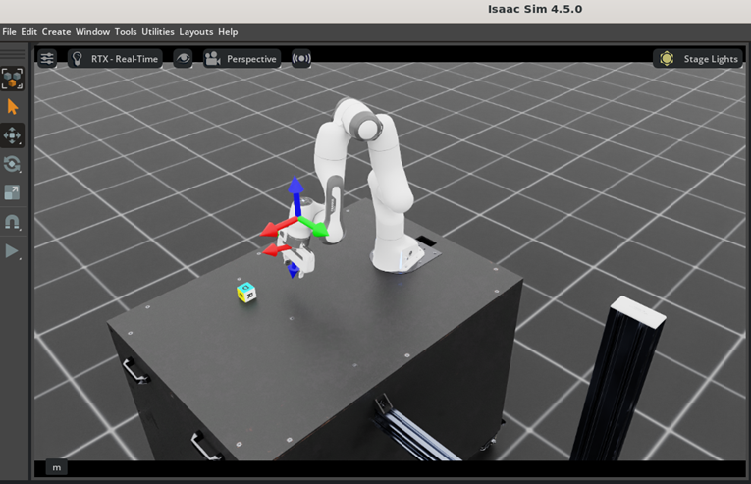Click the blue Z-axis gizmo arrow
This screenshot has height=484, width=751.
pos(295,188)
